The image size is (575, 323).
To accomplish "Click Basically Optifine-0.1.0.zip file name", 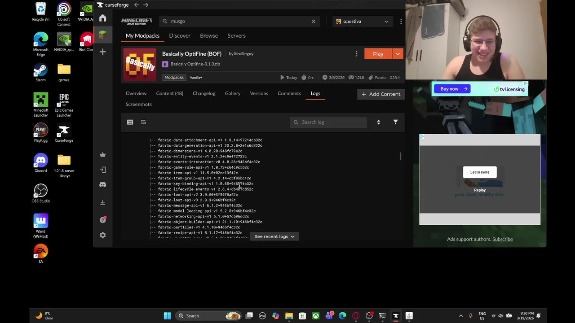I will click(x=195, y=64).
